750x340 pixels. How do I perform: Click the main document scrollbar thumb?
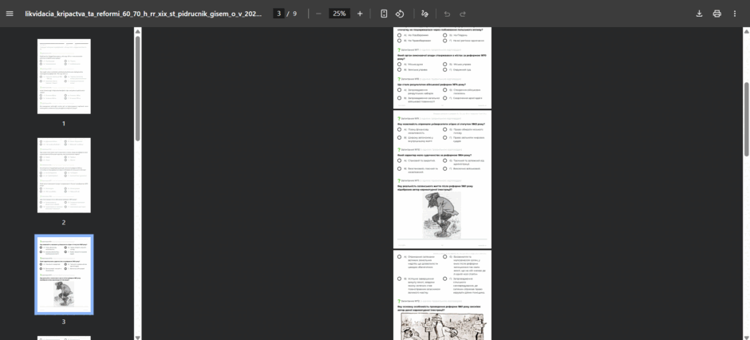point(746,119)
